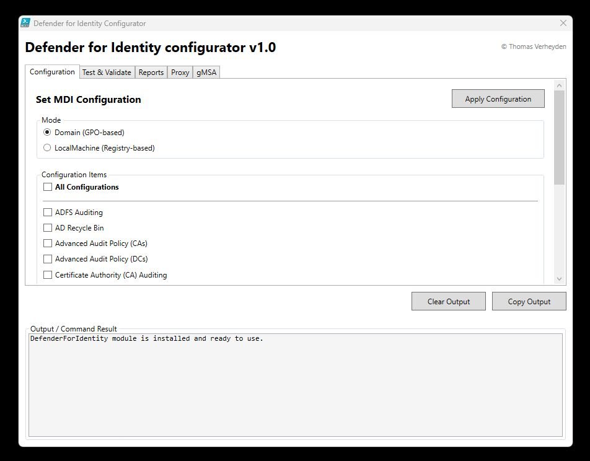Viewport: 590px width, 461px height.
Task: Check Certificate Authority (CA) Auditing
Action: pos(48,274)
